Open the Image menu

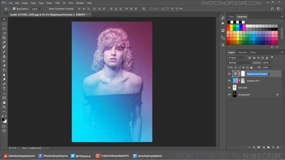25,3
